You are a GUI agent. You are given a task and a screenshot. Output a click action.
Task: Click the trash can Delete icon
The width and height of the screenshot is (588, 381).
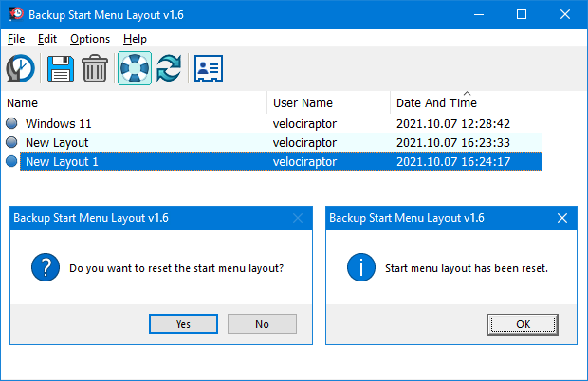pos(95,68)
